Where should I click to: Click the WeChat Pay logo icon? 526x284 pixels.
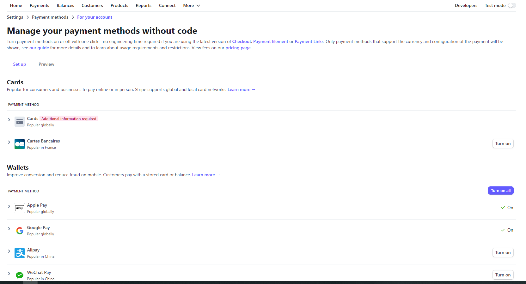[20, 275]
